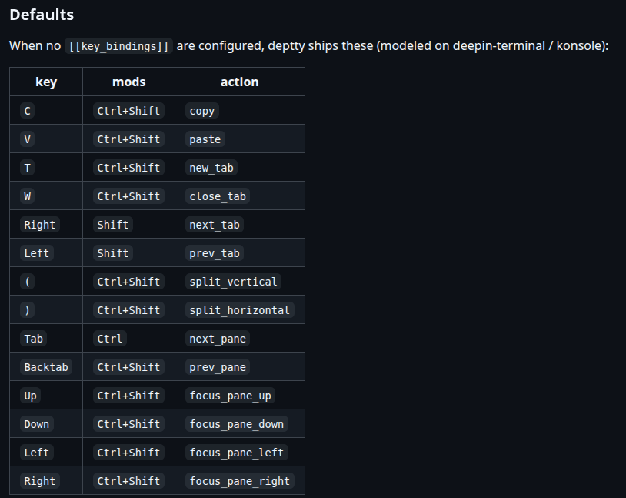Click the 'Backtab' key code
The image size is (626, 498).
pyautogui.click(x=46, y=367)
